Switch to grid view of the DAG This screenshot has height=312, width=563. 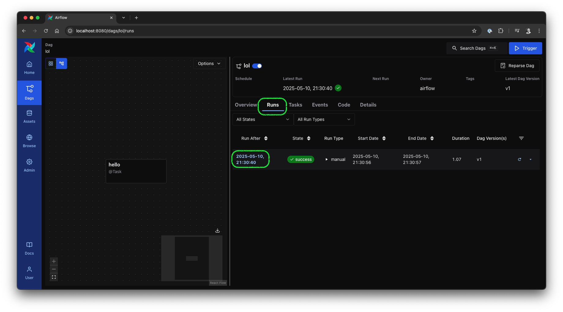[51, 63]
